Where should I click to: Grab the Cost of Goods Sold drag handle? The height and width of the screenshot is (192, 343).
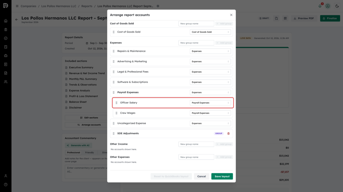point(114,32)
